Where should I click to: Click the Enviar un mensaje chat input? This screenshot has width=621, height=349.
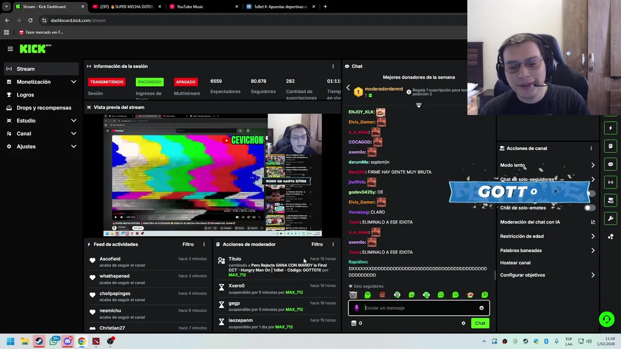pyautogui.click(x=419, y=308)
